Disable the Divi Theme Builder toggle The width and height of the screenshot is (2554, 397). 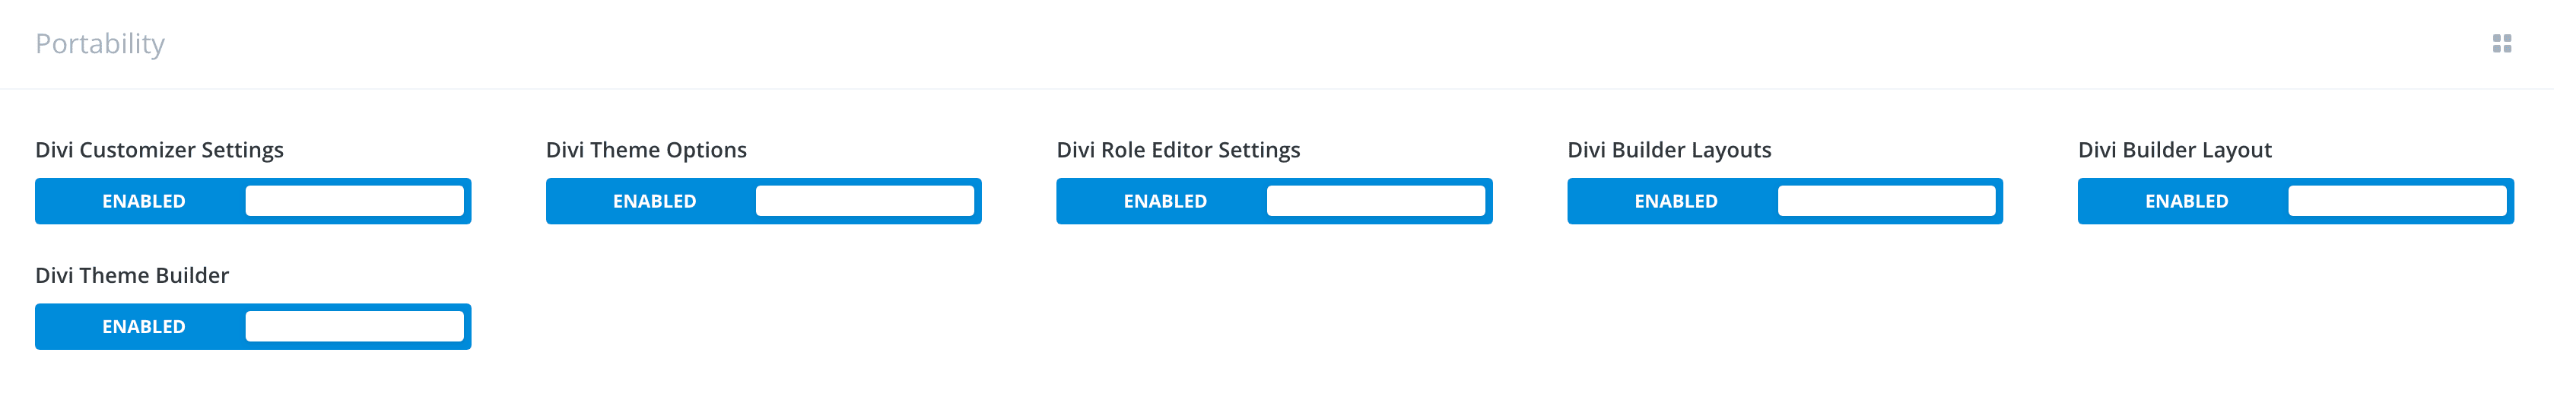253,326
